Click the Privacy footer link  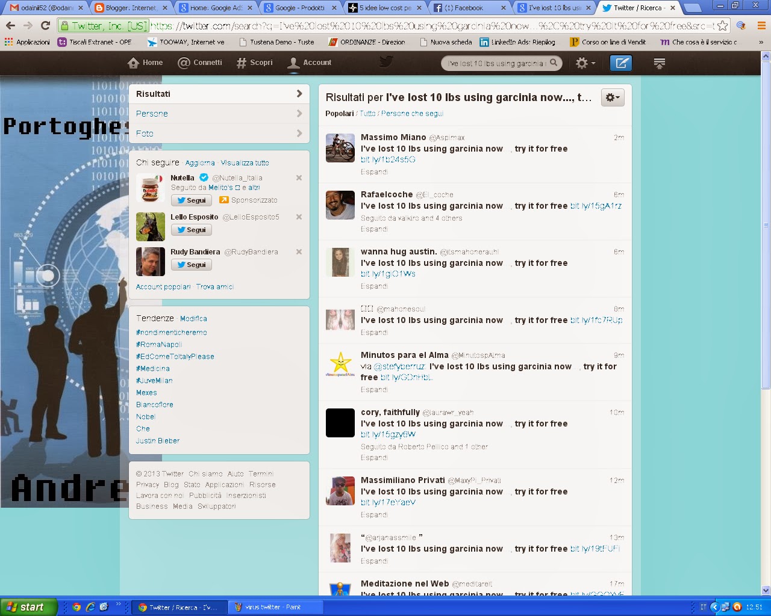[x=148, y=485]
